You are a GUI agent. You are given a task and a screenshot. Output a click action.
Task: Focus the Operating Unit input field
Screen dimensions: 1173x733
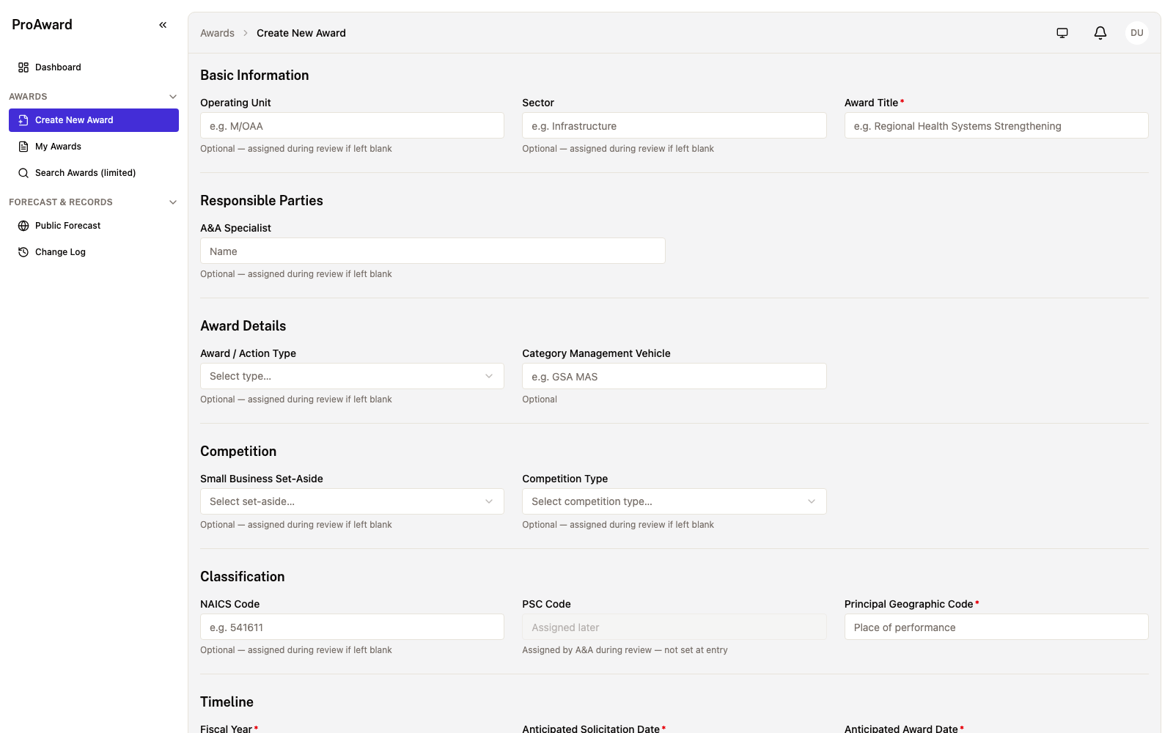[x=352, y=125]
